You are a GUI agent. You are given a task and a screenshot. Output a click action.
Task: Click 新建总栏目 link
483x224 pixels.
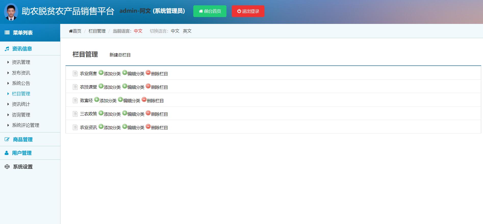tap(120, 55)
